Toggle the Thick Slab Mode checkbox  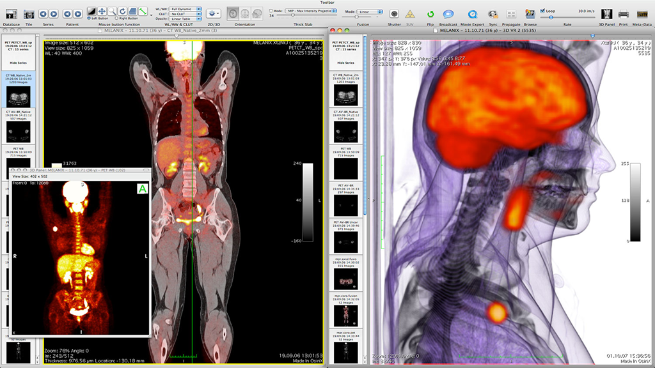click(x=271, y=11)
